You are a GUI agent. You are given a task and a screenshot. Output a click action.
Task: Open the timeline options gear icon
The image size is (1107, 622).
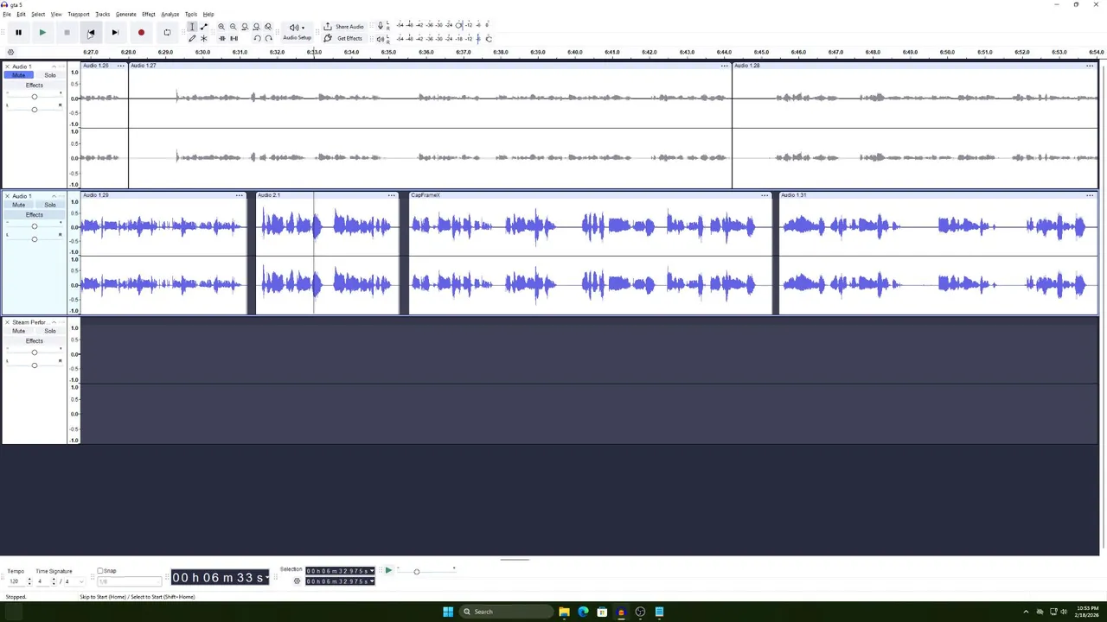click(10, 53)
